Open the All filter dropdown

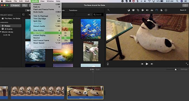coord(90,15)
